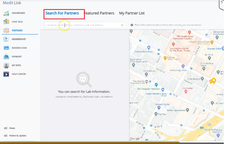Open Case Talk via its sidebar icon
Image resolution: width=225 pixels, height=144 pixels.
[x=6, y=22]
